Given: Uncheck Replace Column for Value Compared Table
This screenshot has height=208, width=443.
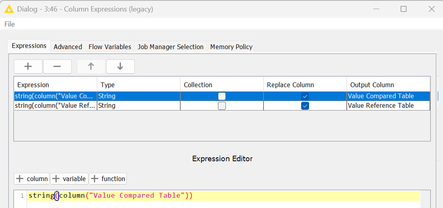Looking at the screenshot, I should point(305,96).
